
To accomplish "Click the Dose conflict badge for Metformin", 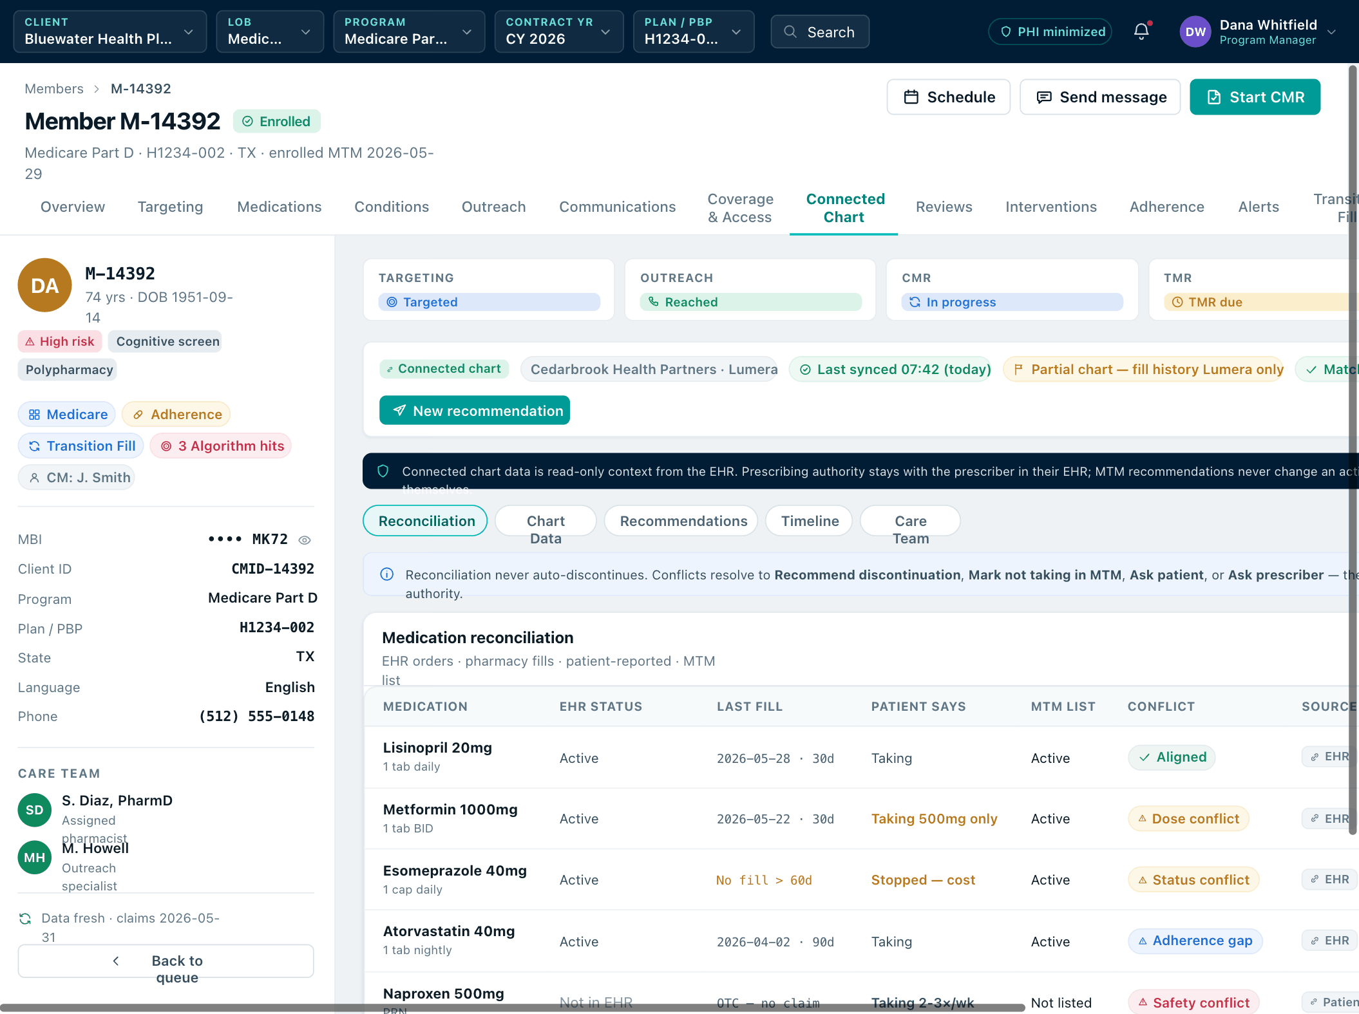I will [x=1188, y=819].
